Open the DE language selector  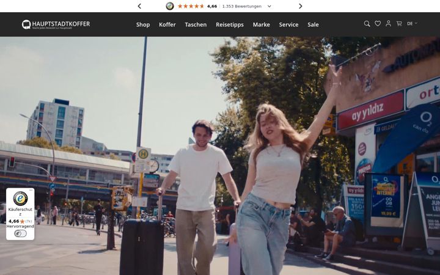point(413,24)
